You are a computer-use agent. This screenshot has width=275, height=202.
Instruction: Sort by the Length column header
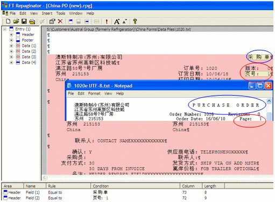(x=214, y=186)
